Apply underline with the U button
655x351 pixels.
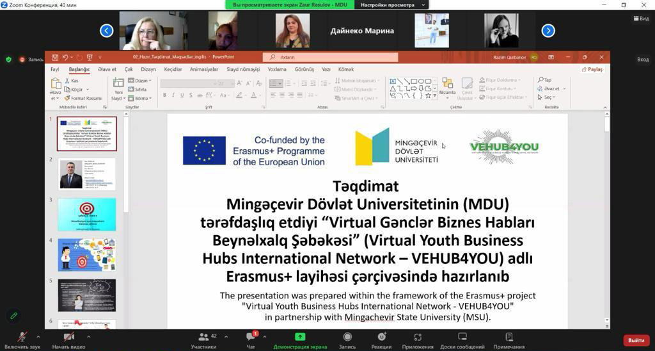point(182,95)
